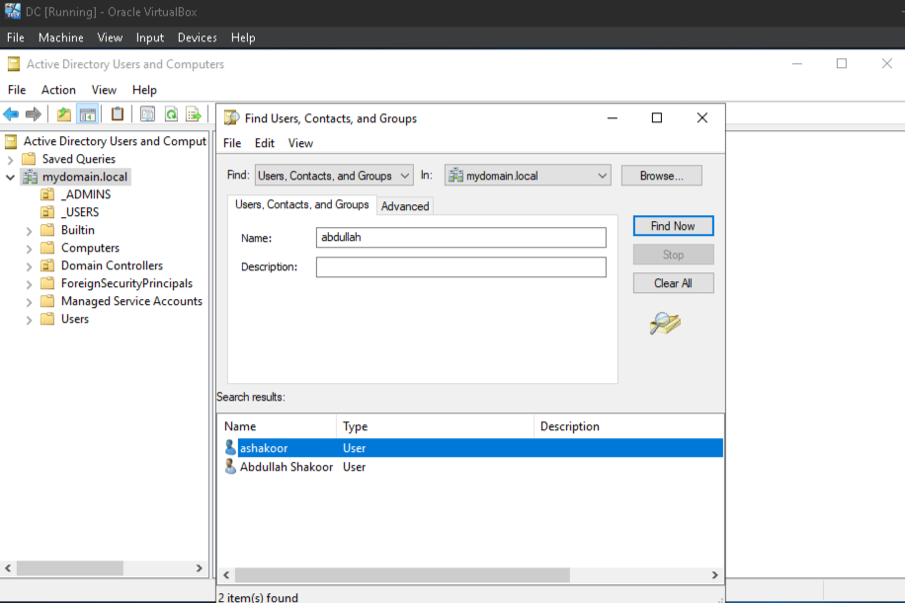Image resolution: width=905 pixels, height=603 pixels.
Task: Open the In domain dropdown
Action: (x=528, y=176)
